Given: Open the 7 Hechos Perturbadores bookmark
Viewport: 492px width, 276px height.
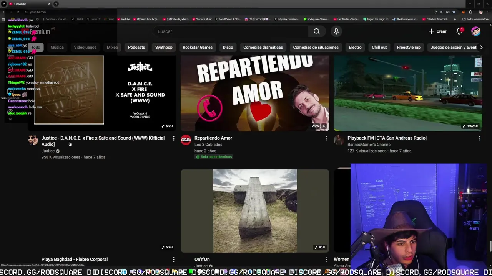Looking at the screenshot, I should coord(435,19).
